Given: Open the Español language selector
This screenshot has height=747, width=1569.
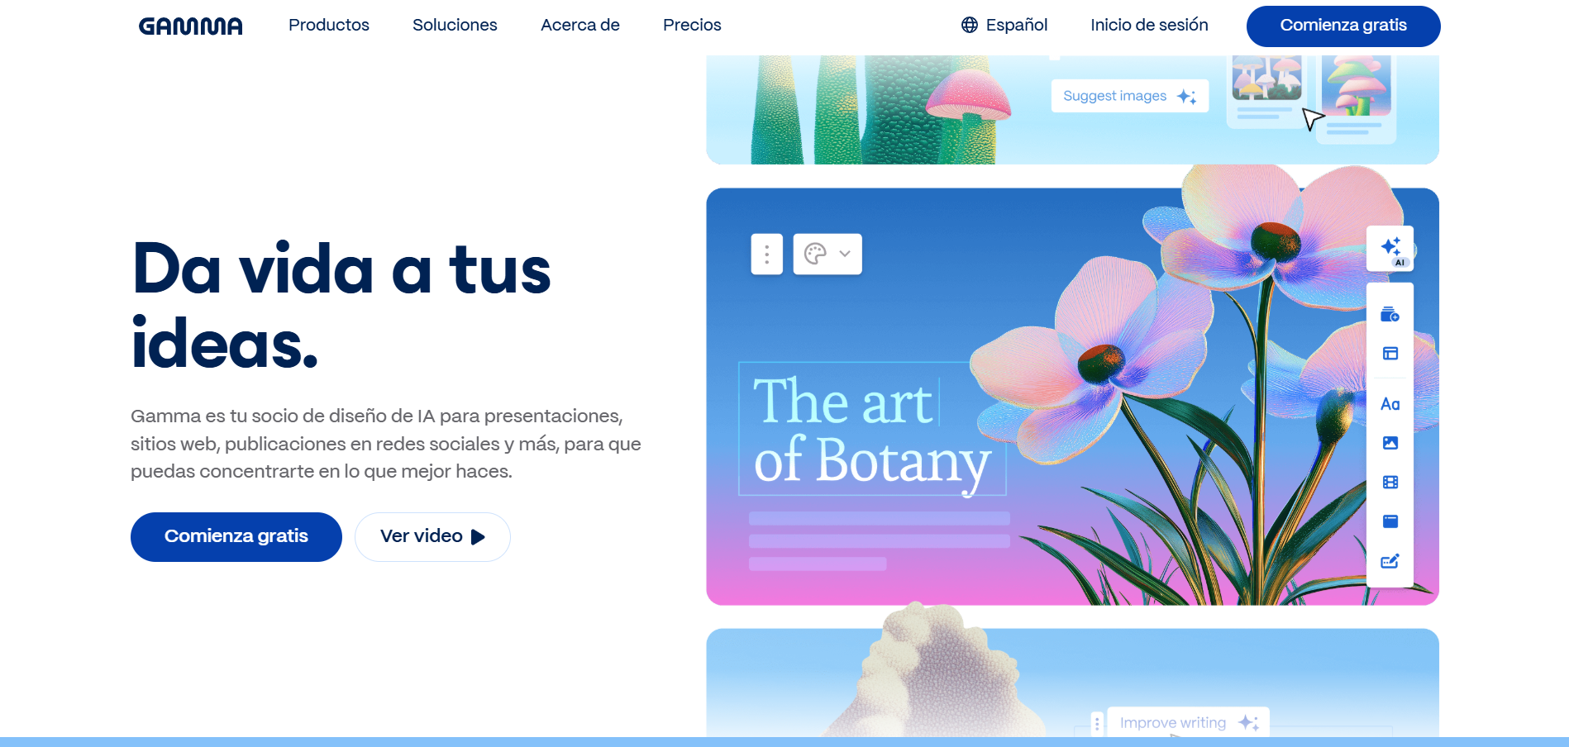Looking at the screenshot, I should click(x=1004, y=26).
